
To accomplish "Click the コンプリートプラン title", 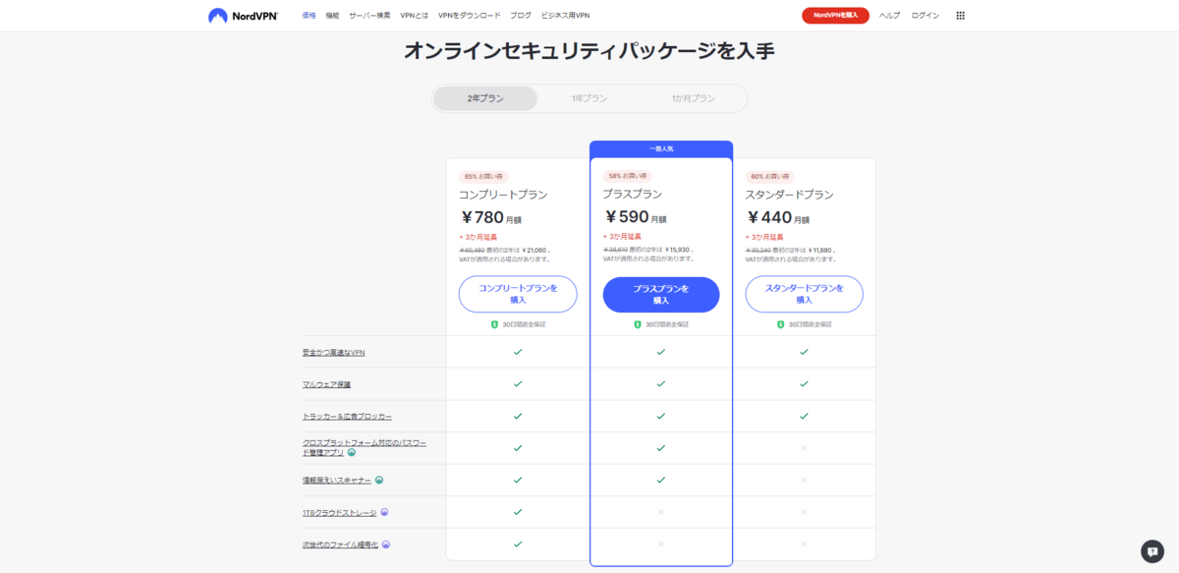I will pyautogui.click(x=503, y=195).
